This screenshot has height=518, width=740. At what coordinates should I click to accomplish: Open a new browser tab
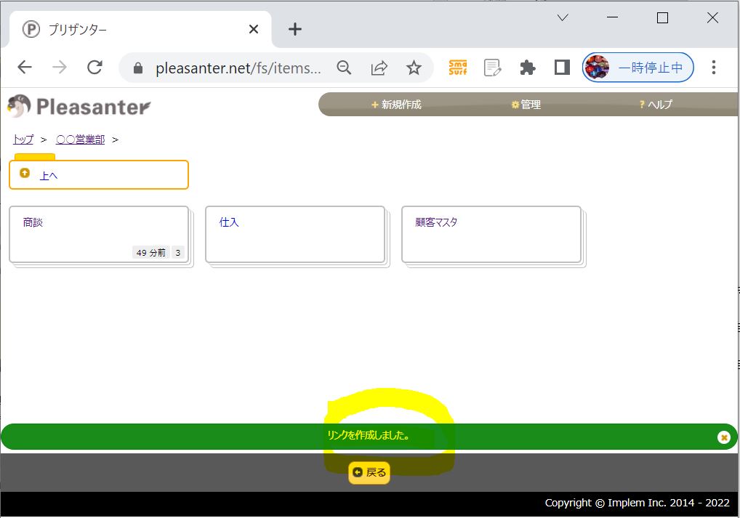coord(295,29)
